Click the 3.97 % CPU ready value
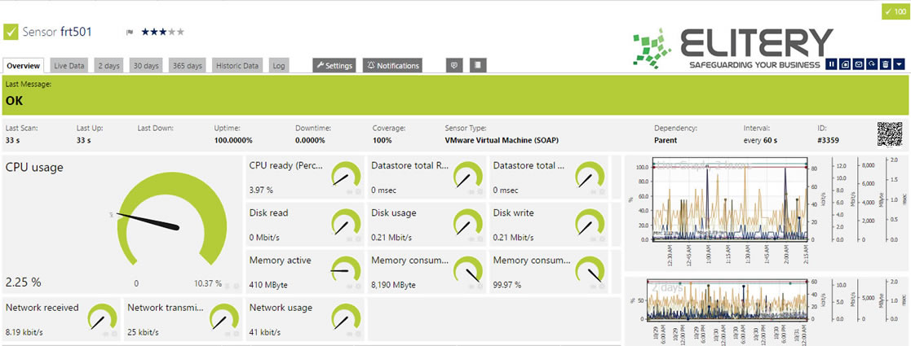This screenshot has width=911, height=346. click(x=261, y=190)
